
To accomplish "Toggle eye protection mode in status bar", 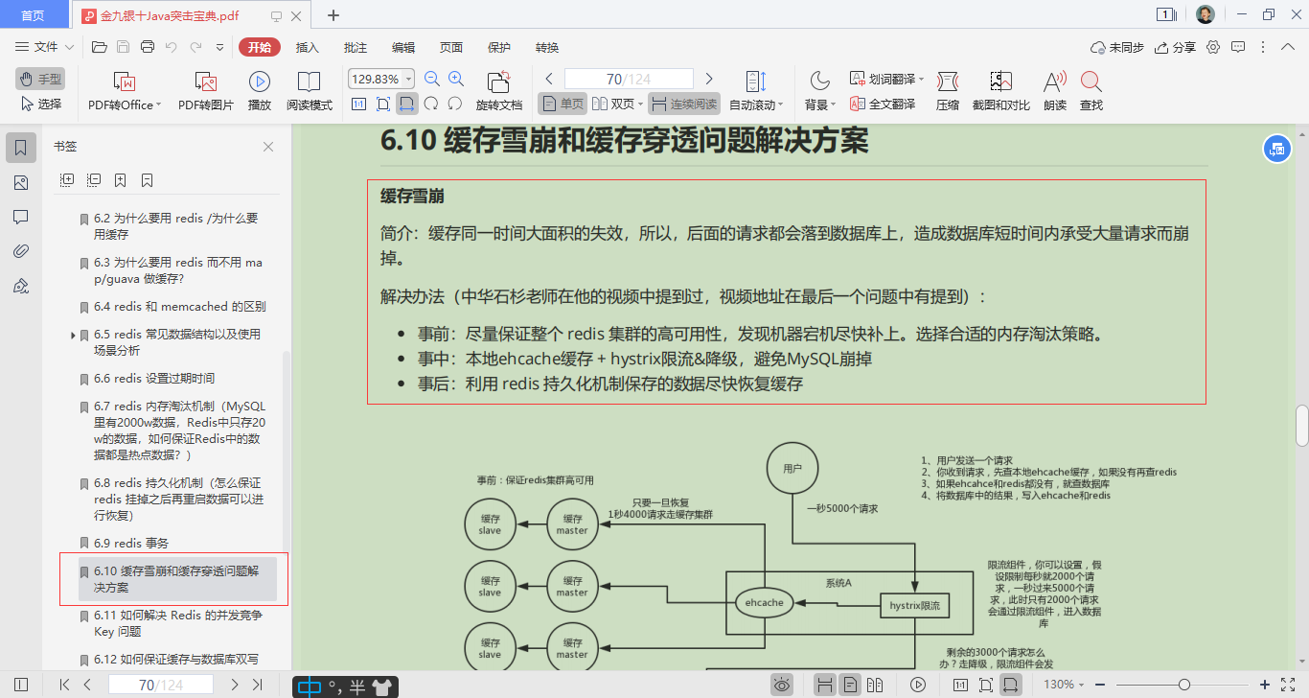I will coord(783,685).
